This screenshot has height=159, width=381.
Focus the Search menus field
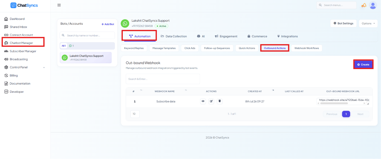click(336, 5)
